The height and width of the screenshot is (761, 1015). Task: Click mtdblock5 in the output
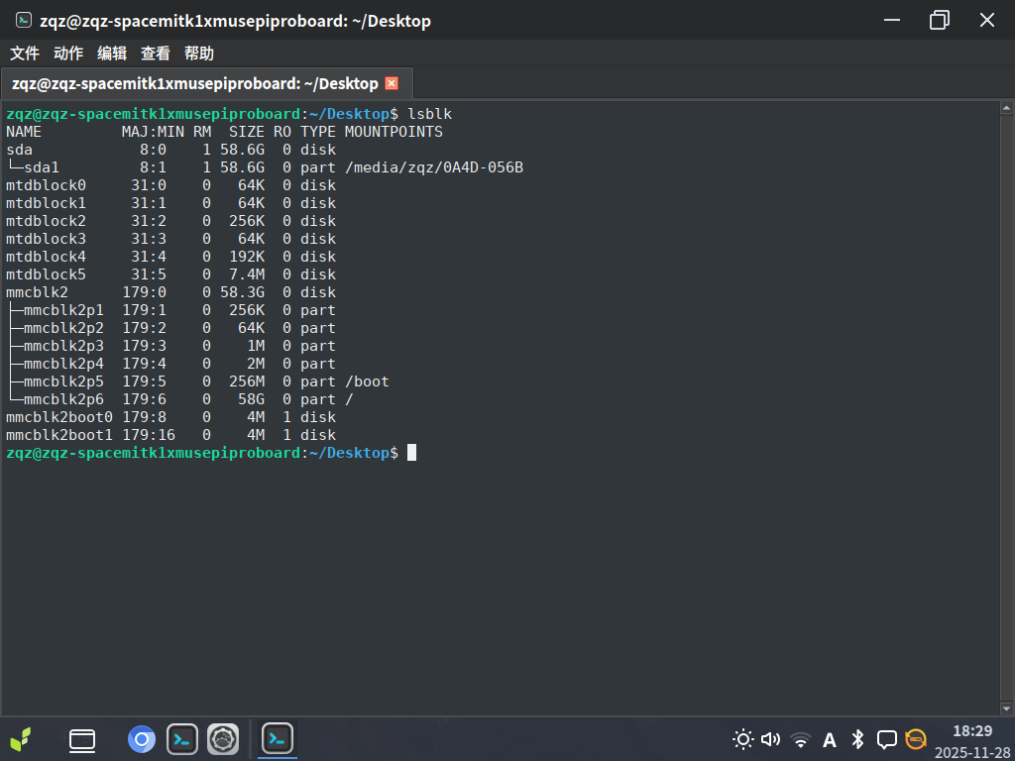(x=46, y=274)
